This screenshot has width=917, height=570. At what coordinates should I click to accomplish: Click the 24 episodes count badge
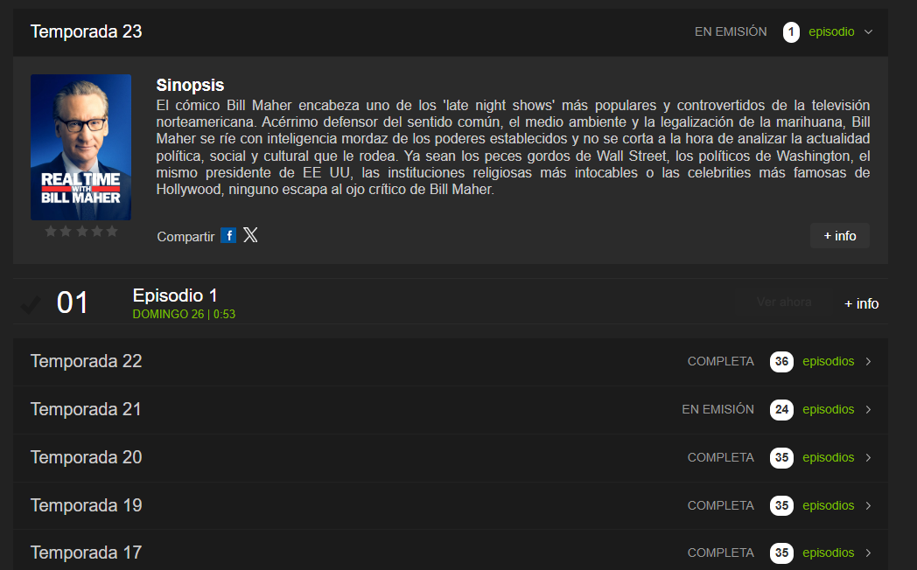coord(781,409)
